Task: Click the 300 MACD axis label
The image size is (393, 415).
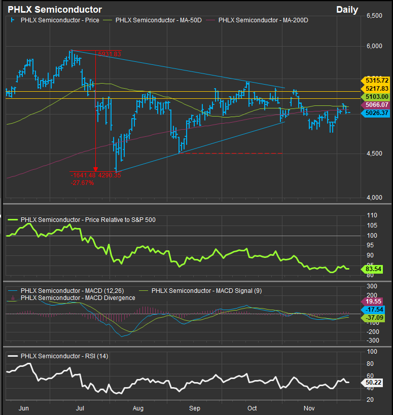Action: [x=372, y=286]
